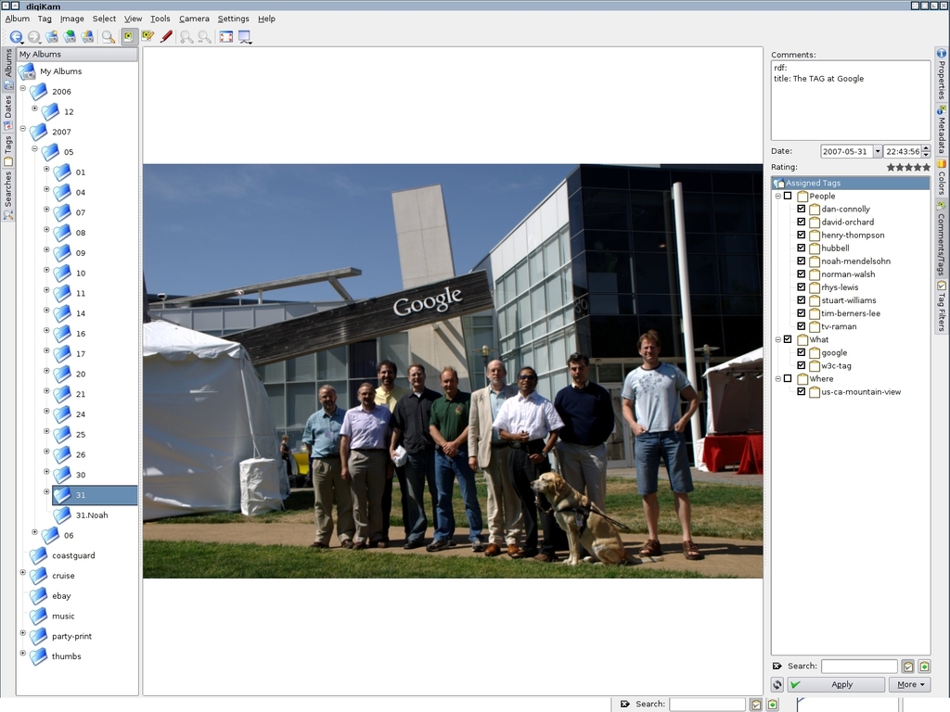This screenshot has width=950, height=712.
Task: Select the 31.Noah album
Action: coord(92,515)
